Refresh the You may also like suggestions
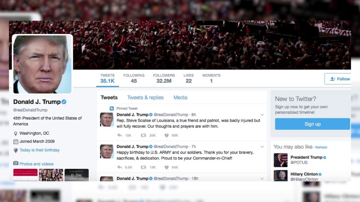 [x=321, y=147]
